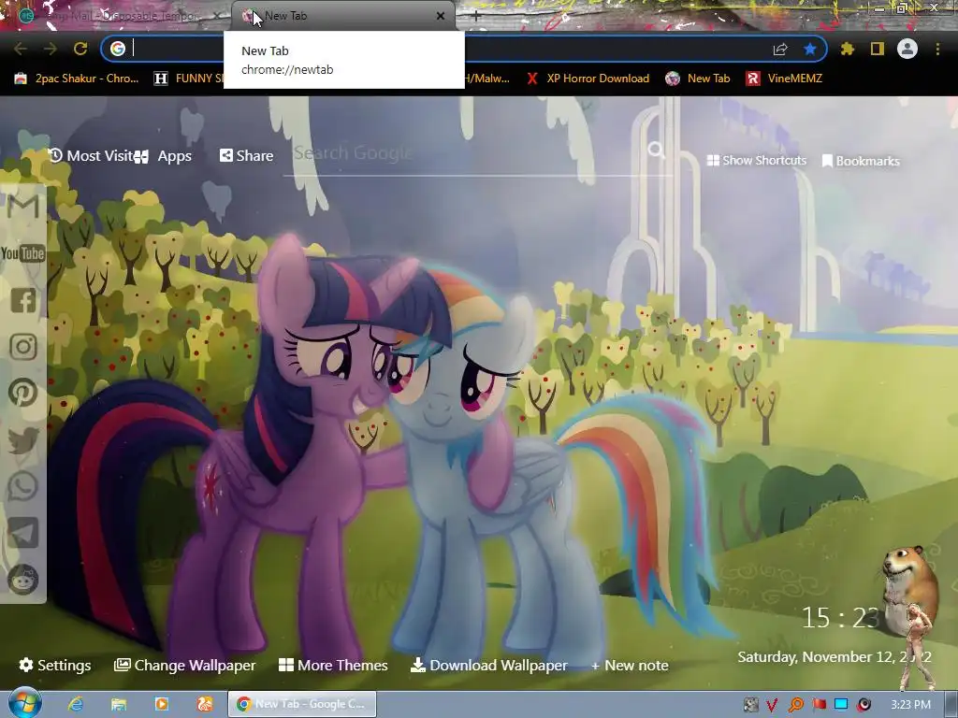This screenshot has width=958, height=718.
Task: Close the New Tab browser tab
Action: (441, 17)
